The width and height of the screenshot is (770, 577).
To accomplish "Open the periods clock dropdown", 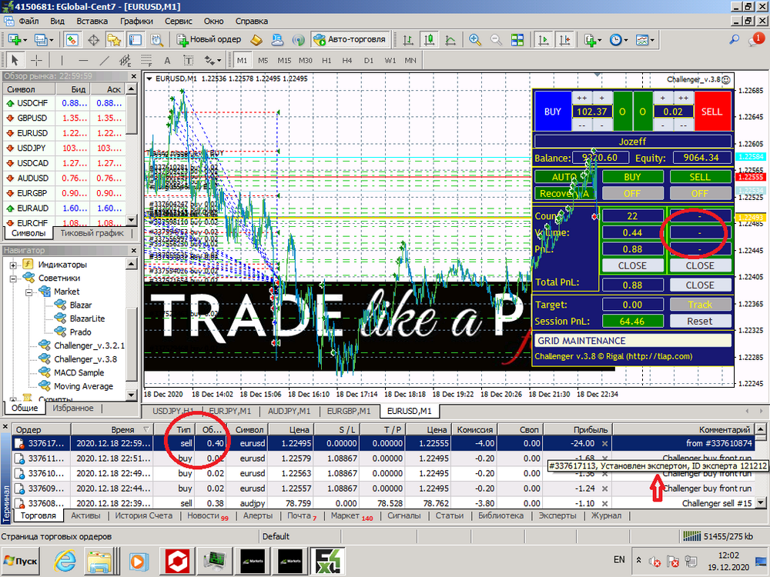I will pos(618,40).
